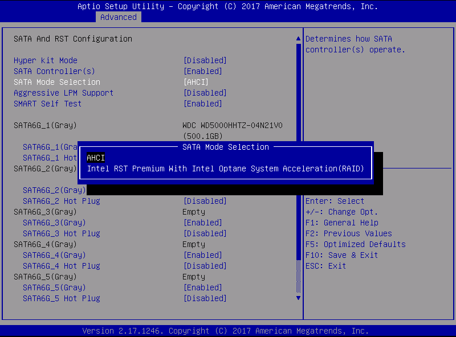Click the SATA Mode Selection popup title
The height and width of the screenshot is (337, 456).
226,147
